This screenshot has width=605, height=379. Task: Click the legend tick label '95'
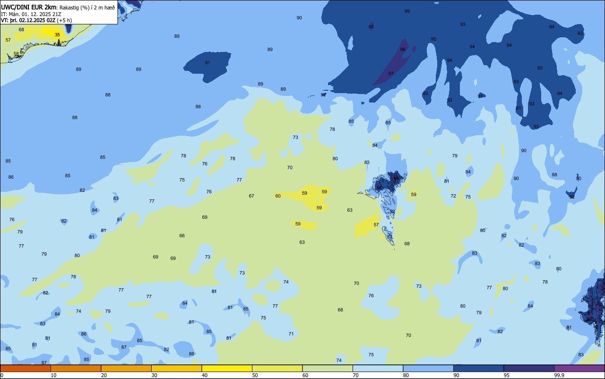click(507, 375)
